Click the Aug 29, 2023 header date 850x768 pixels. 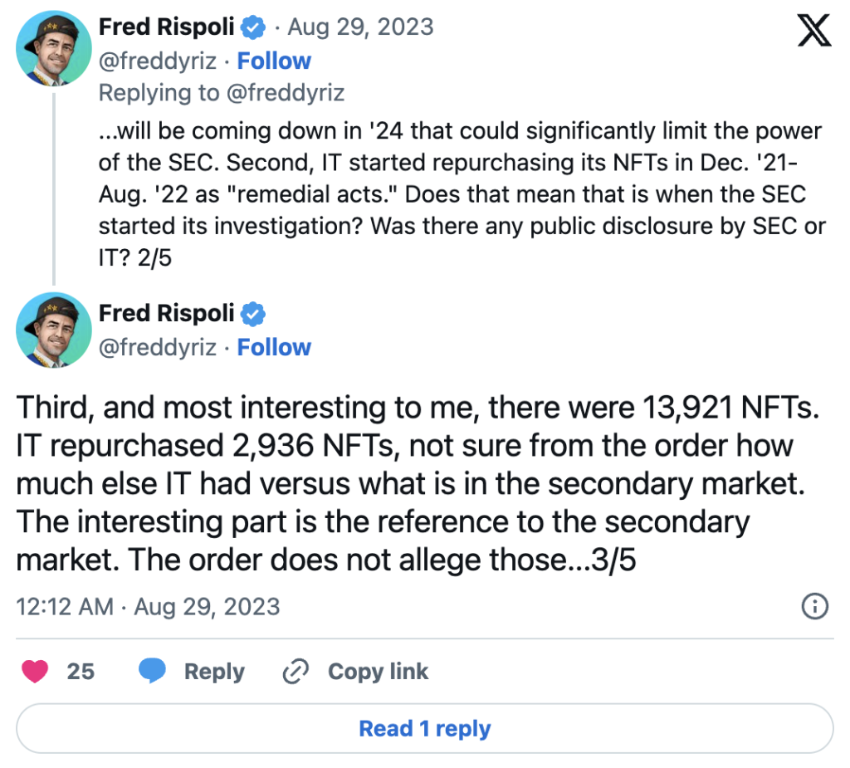point(360,27)
